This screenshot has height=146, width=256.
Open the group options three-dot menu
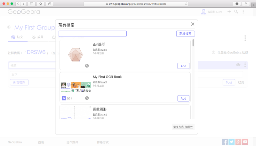245,38
